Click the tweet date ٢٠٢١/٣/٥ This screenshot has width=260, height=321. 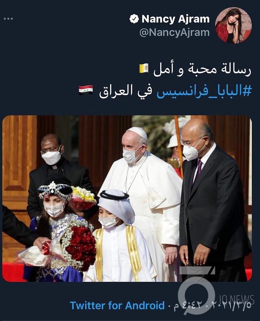tap(231, 306)
